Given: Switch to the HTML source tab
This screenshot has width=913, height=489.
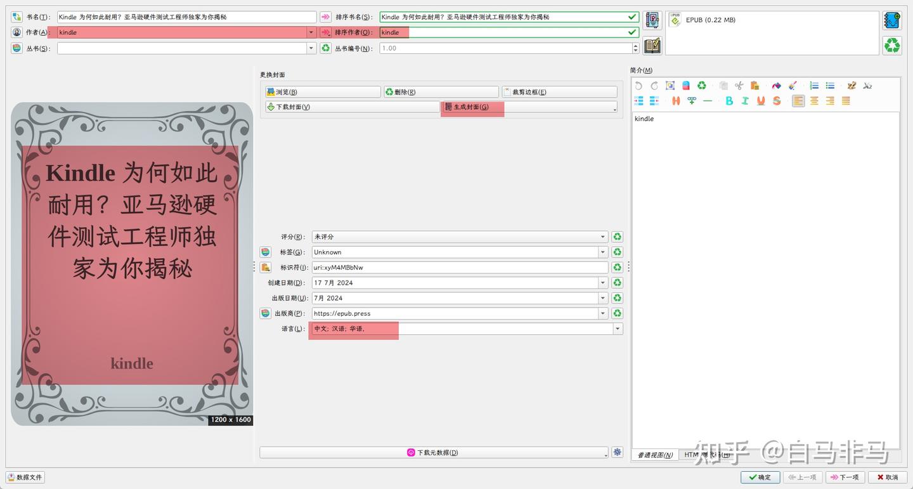Looking at the screenshot, I should click(706, 455).
